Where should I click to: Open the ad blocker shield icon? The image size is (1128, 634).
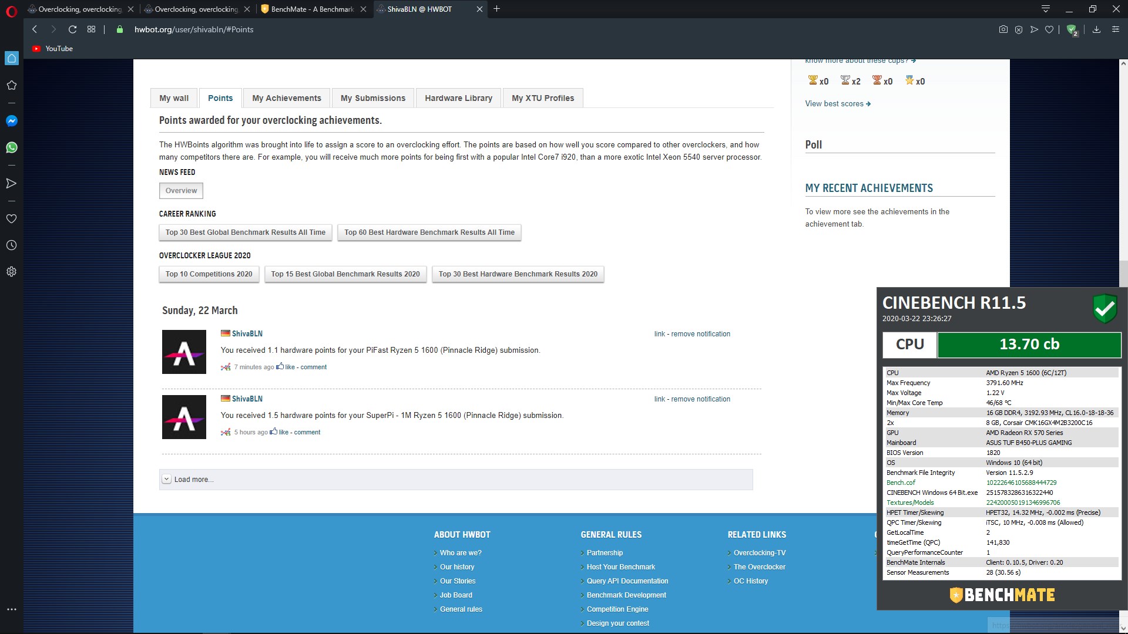tap(1072, 29)
